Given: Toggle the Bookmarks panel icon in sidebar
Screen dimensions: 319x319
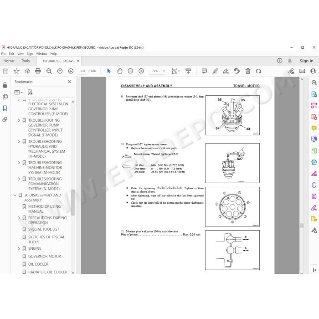Looking at the screenshot, I should pos(5,108).
